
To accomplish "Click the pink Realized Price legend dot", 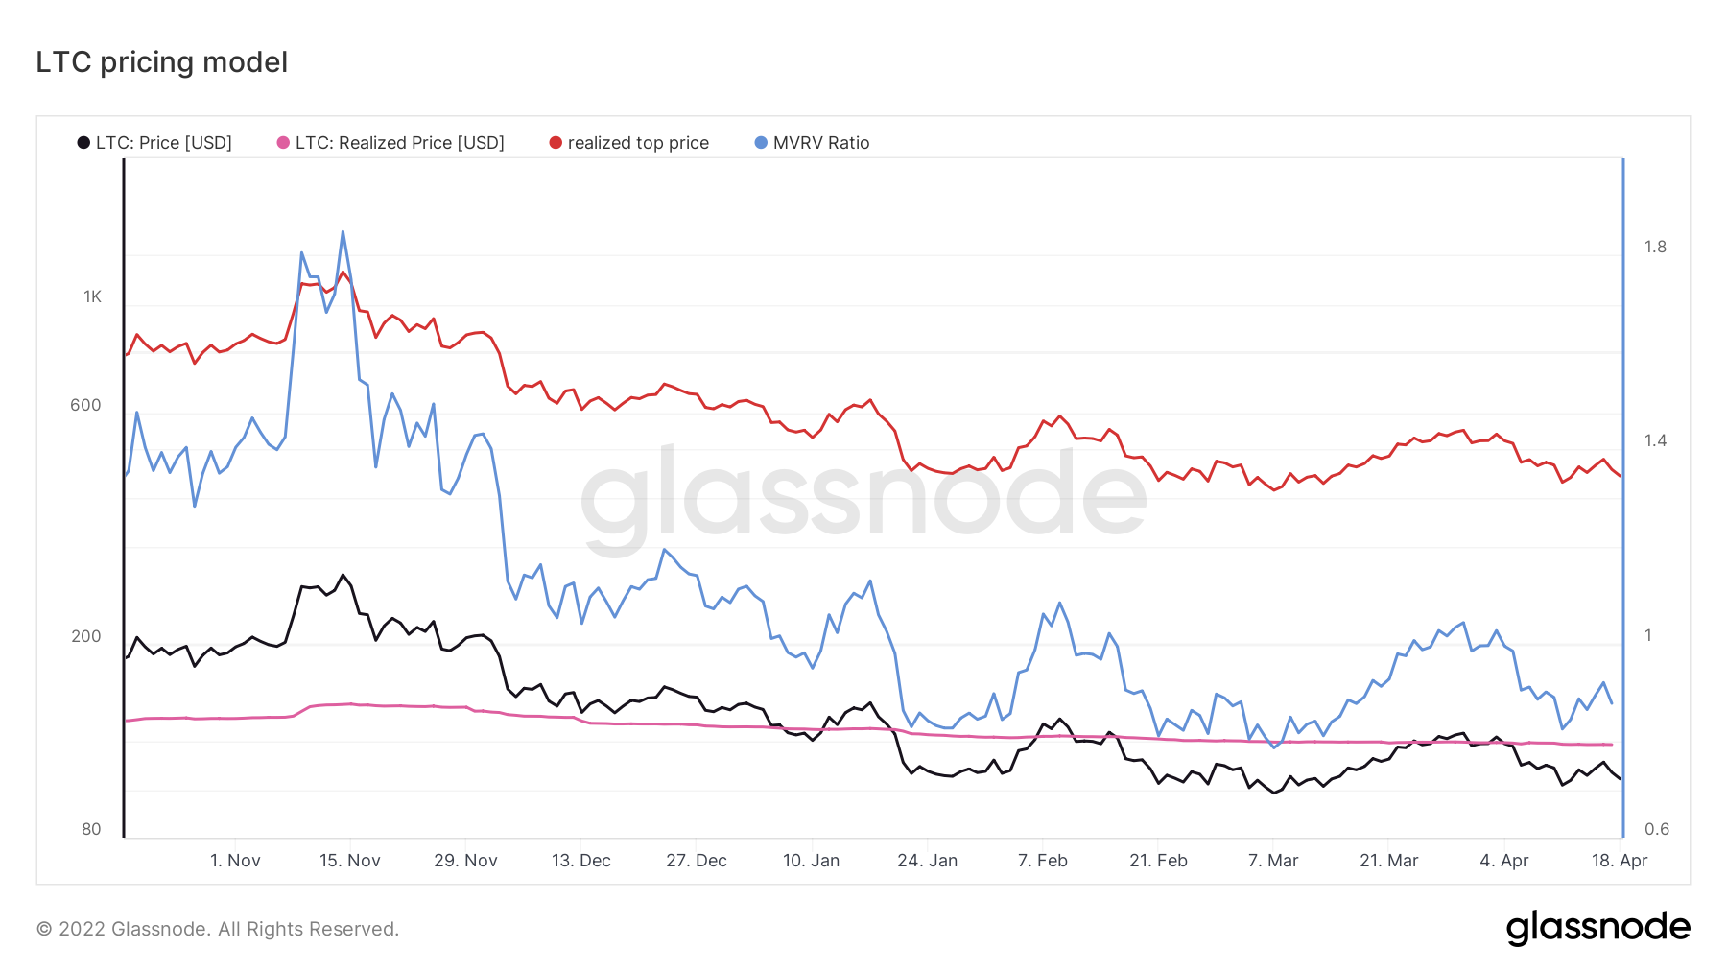I will (283, 143).
